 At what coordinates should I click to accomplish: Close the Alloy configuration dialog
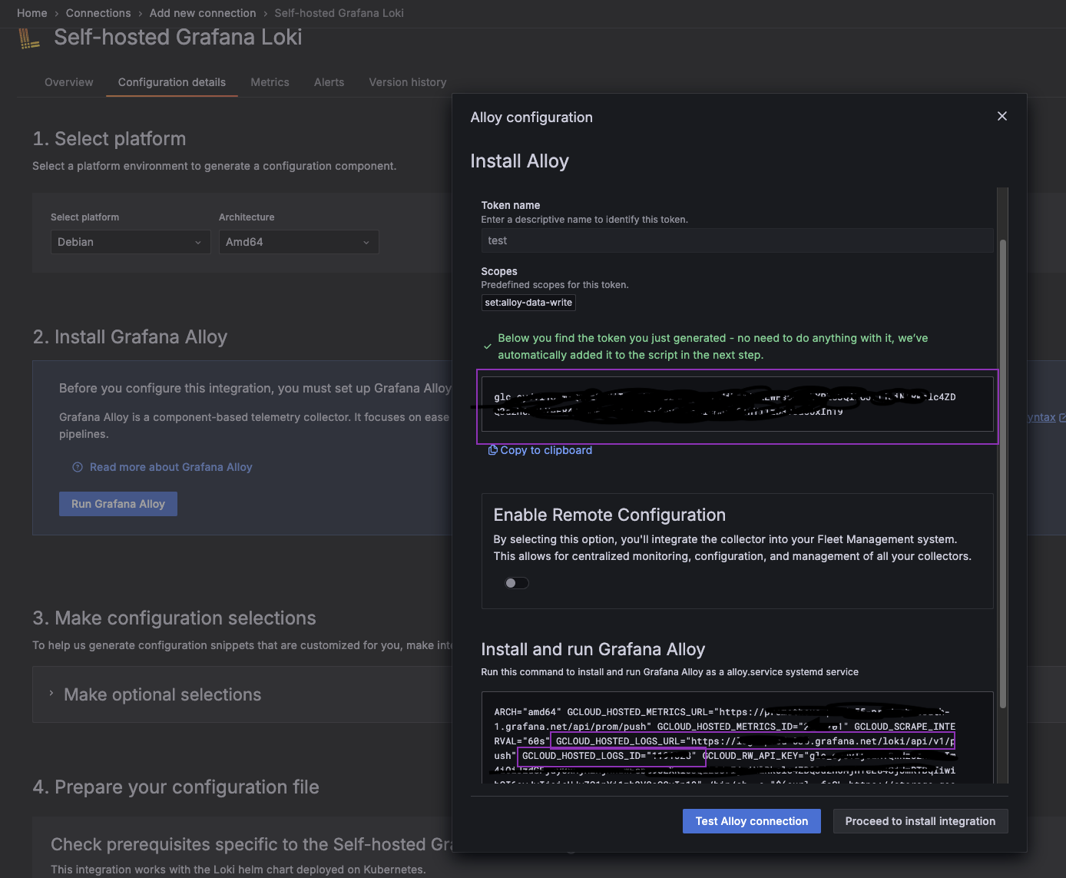pos(1001,116)
